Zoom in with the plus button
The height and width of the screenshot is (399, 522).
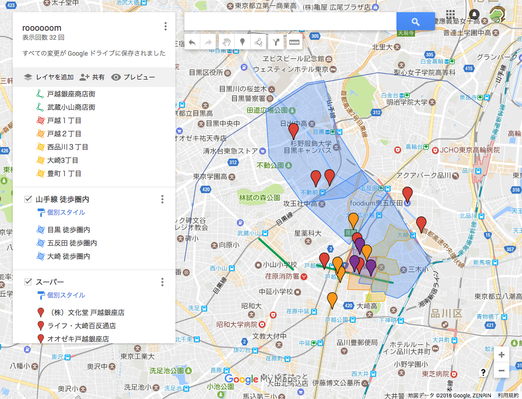(501, 355)
